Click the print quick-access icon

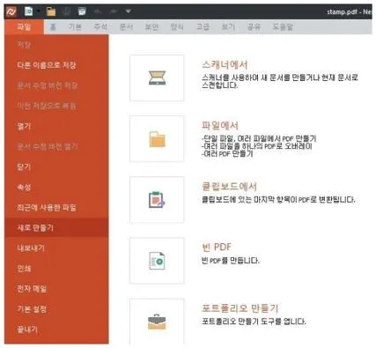click(x=82, y=11)
